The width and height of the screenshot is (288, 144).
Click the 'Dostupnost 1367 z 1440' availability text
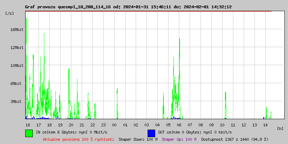point(234,139)
